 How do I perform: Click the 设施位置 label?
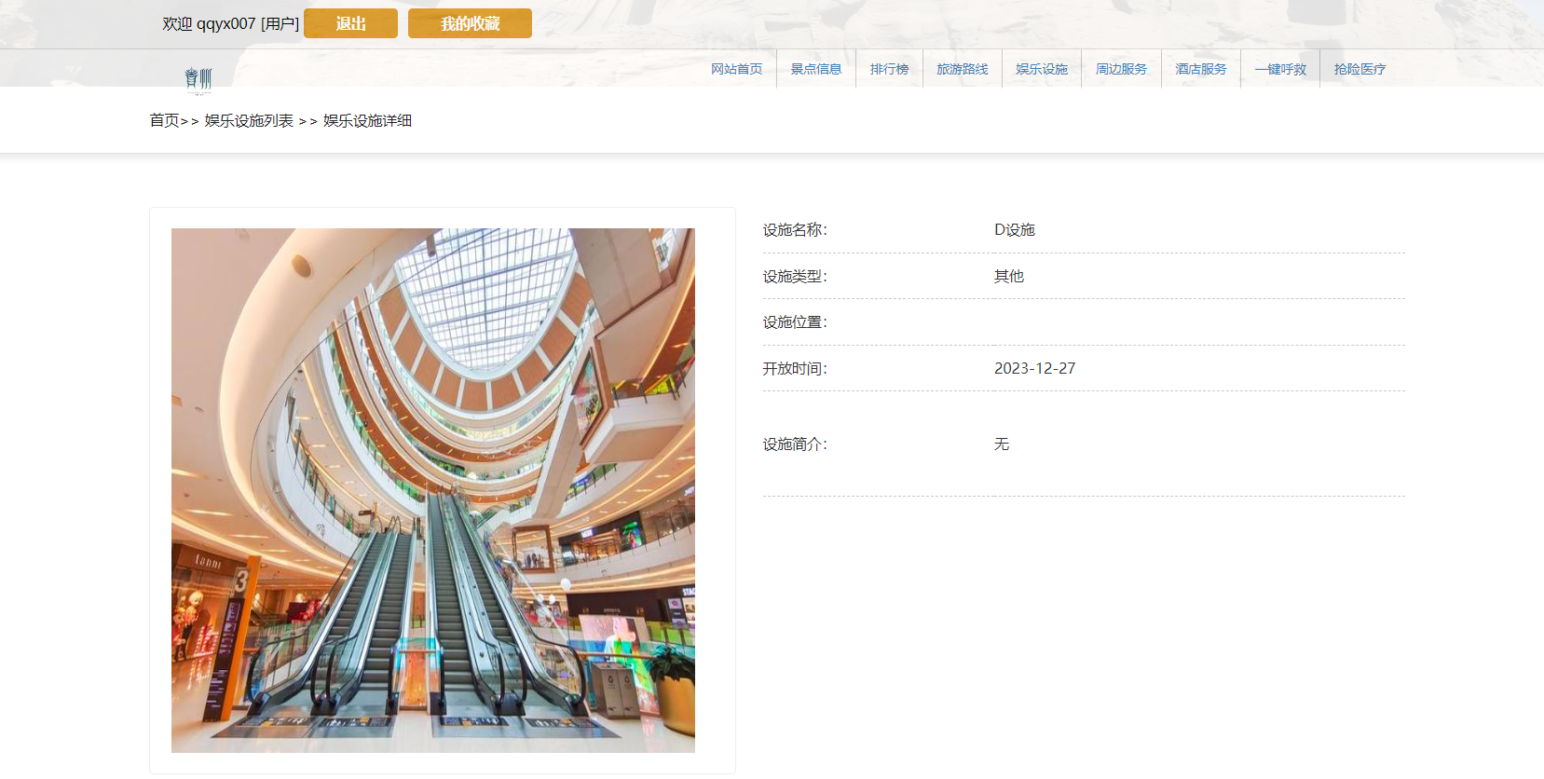pos(795,322)
